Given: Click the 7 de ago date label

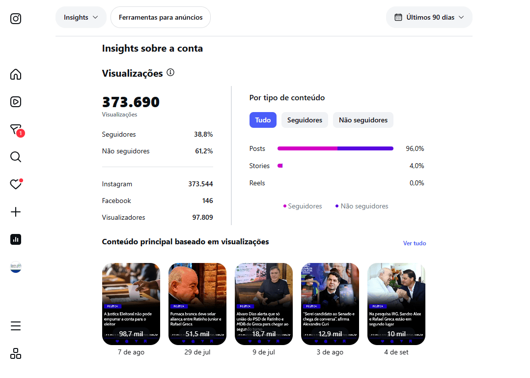Looking at the screenshot, I should click(x=131, y=352).
